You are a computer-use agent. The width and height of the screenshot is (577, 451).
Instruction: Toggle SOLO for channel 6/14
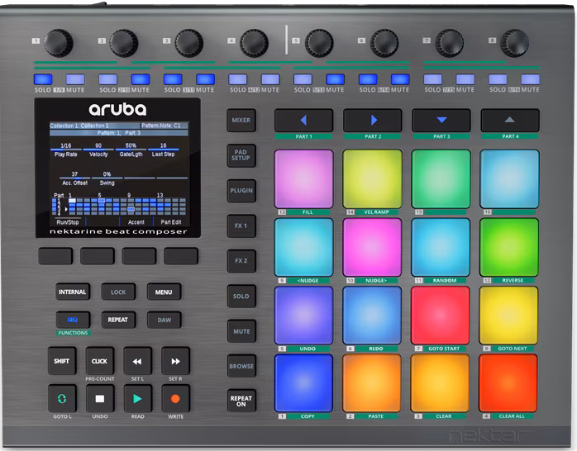pos(368,79)
